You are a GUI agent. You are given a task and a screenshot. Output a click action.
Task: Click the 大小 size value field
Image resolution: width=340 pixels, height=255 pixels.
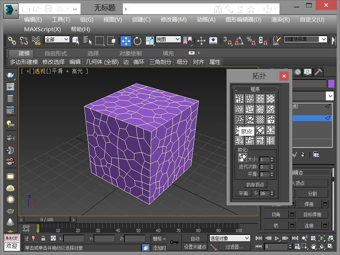pos(264,159)
